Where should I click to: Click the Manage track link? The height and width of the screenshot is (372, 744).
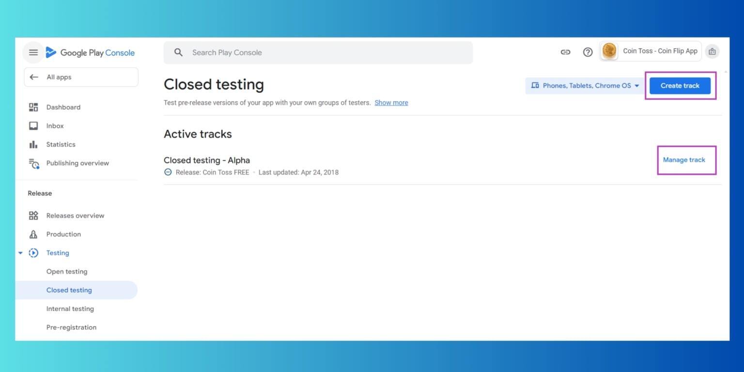684,160
